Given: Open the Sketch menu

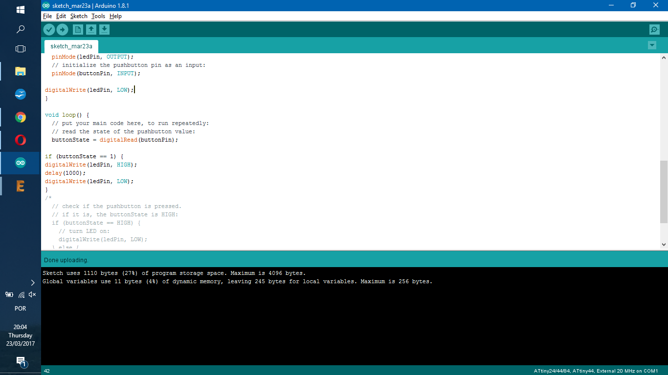Looking at the screenshot, I should tap(79, 16).
